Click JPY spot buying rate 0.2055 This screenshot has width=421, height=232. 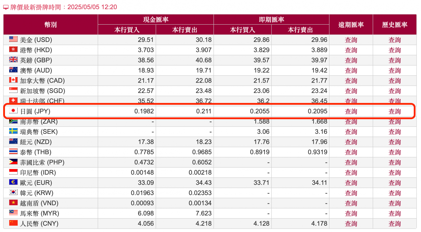[260, 111]
